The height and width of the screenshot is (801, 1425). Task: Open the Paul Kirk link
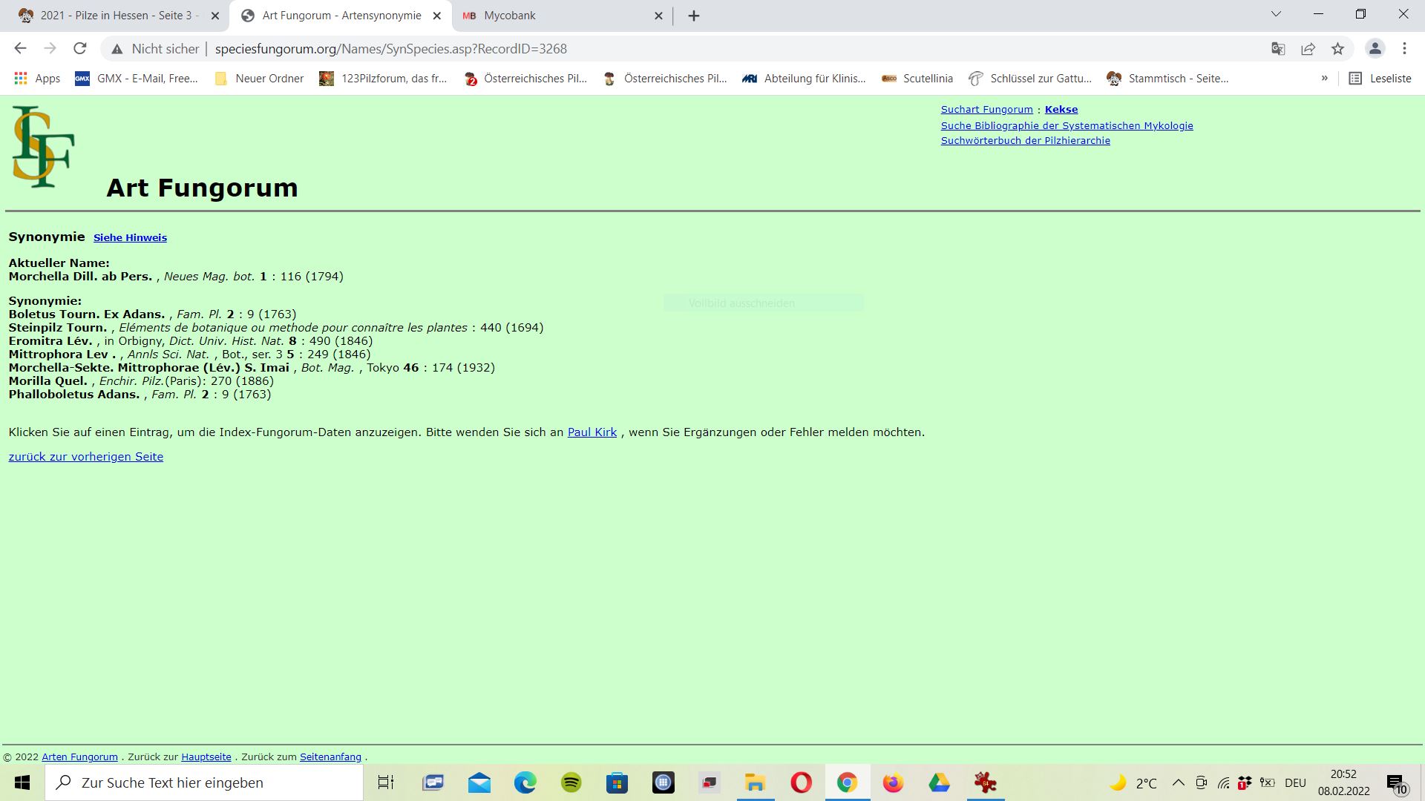592,432
